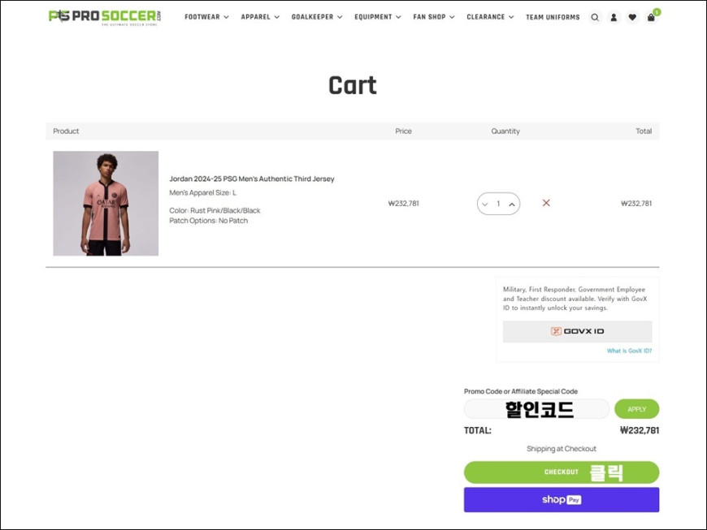Viewport: 707px width, 530px height.
Task: Decrease quantity with the down arrow
Action: point(484,204)
